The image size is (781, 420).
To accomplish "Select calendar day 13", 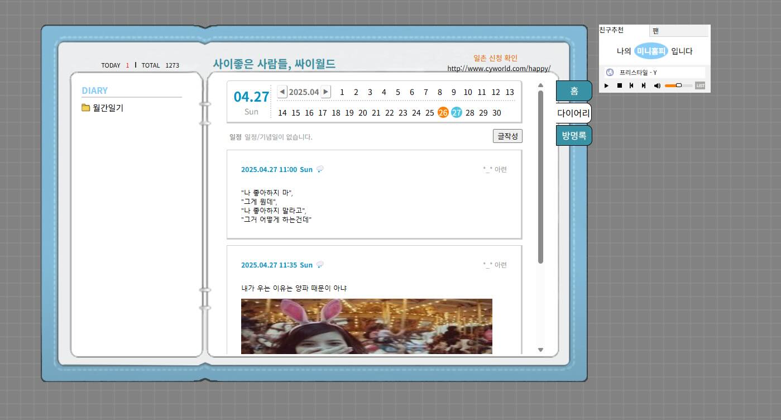I will click(x=510, y=92).
